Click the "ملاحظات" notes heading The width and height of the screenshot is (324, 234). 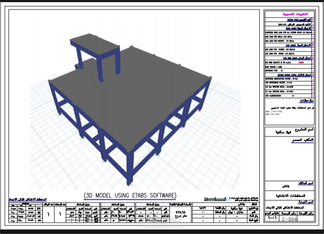click(306, 101)
